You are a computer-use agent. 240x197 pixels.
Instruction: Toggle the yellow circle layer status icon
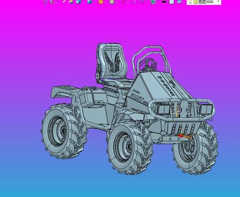pos(195,2)
